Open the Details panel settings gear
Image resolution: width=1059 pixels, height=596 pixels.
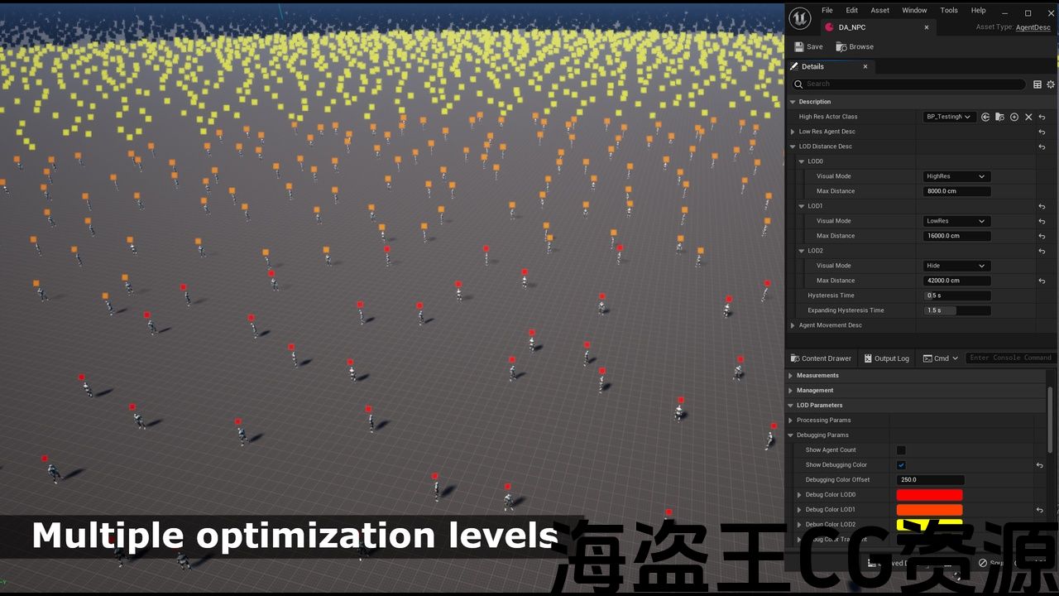tap(1051, 84)
